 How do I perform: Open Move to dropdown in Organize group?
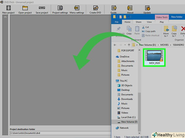(x=166, y=31)
